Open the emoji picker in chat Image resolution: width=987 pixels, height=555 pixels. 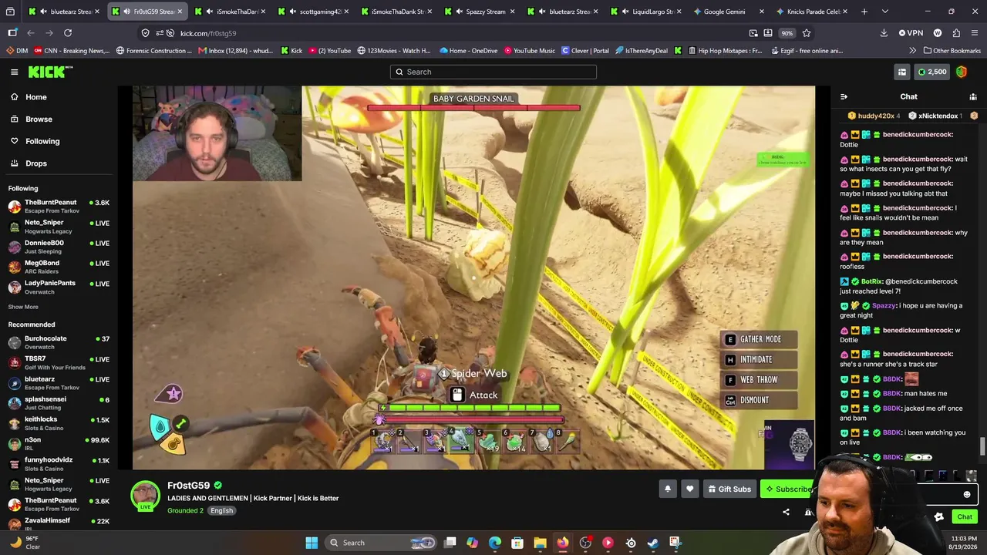[x=967, y=495]
